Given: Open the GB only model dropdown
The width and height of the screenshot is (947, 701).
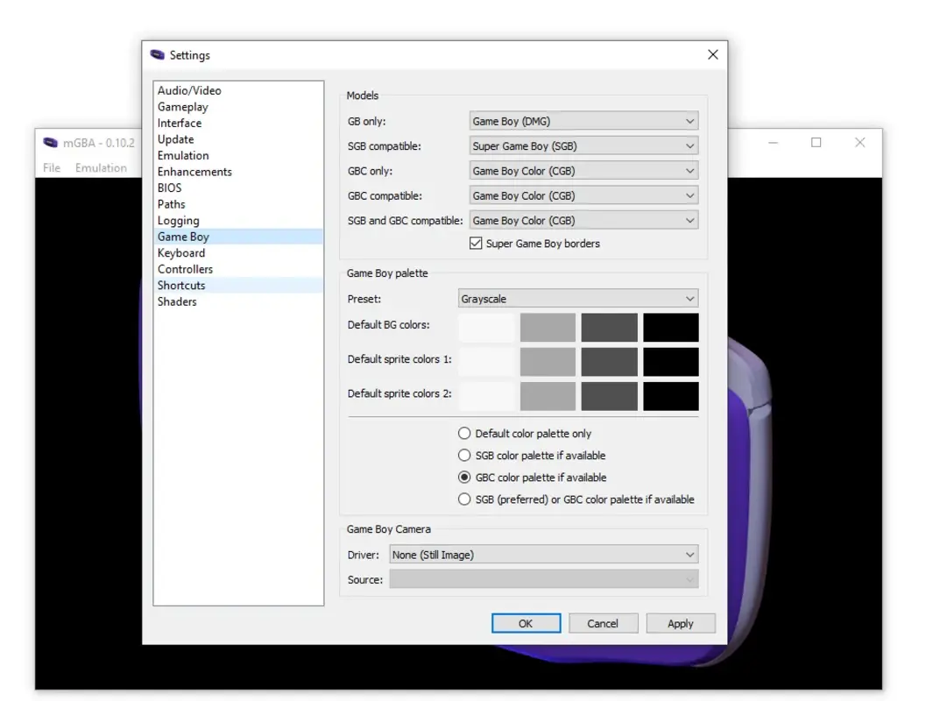Looking at the screenshot, I should tap(583, 120).
